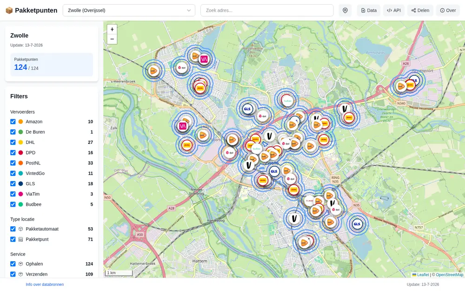Screen dimensions: 465x291
Task: Open the DHL marker below northern ViaTim
Action: (x=200, y=88)
